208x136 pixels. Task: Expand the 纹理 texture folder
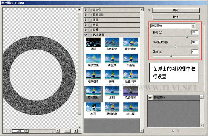[86, 30]
